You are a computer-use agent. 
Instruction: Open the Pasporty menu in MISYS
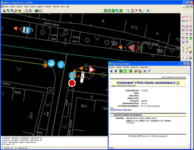click(x=48, y=6)
